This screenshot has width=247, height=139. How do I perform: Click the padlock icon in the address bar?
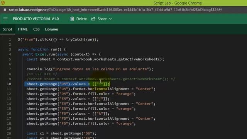coord(5,10)
